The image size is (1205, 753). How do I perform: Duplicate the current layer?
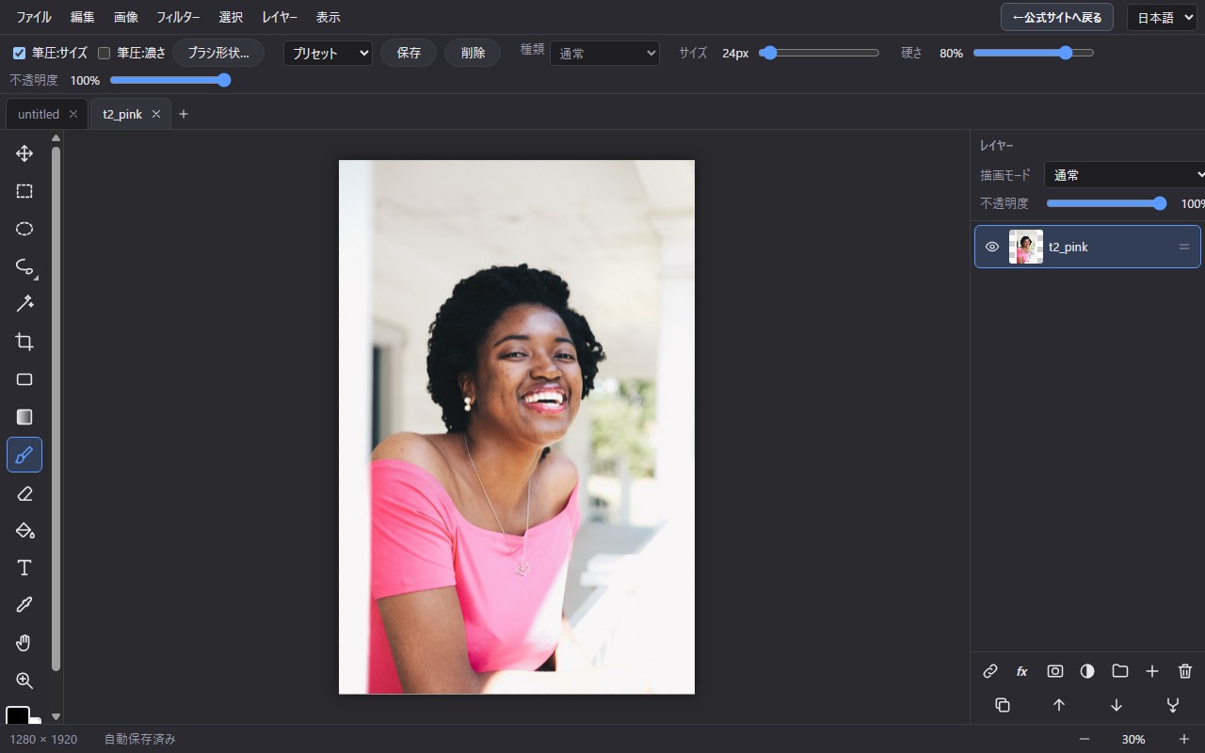point(1003,705)
